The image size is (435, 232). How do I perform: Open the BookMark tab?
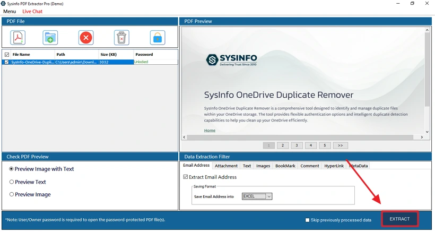point(285,166)
